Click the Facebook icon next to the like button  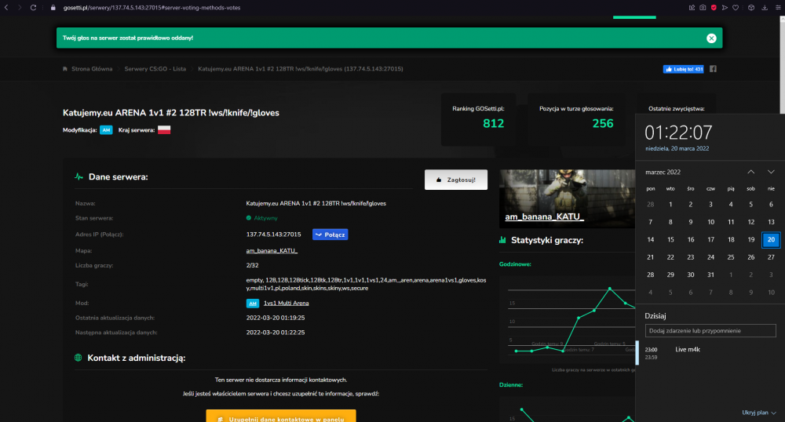(x=713, y=69)
